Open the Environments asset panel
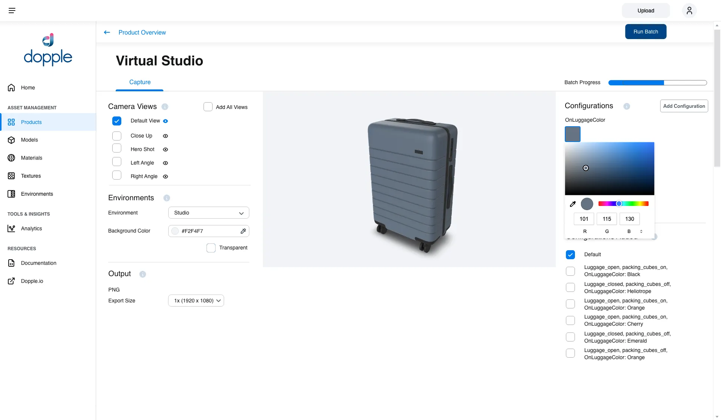This screenshot has height=420, width=721. [x=12, y=194]
